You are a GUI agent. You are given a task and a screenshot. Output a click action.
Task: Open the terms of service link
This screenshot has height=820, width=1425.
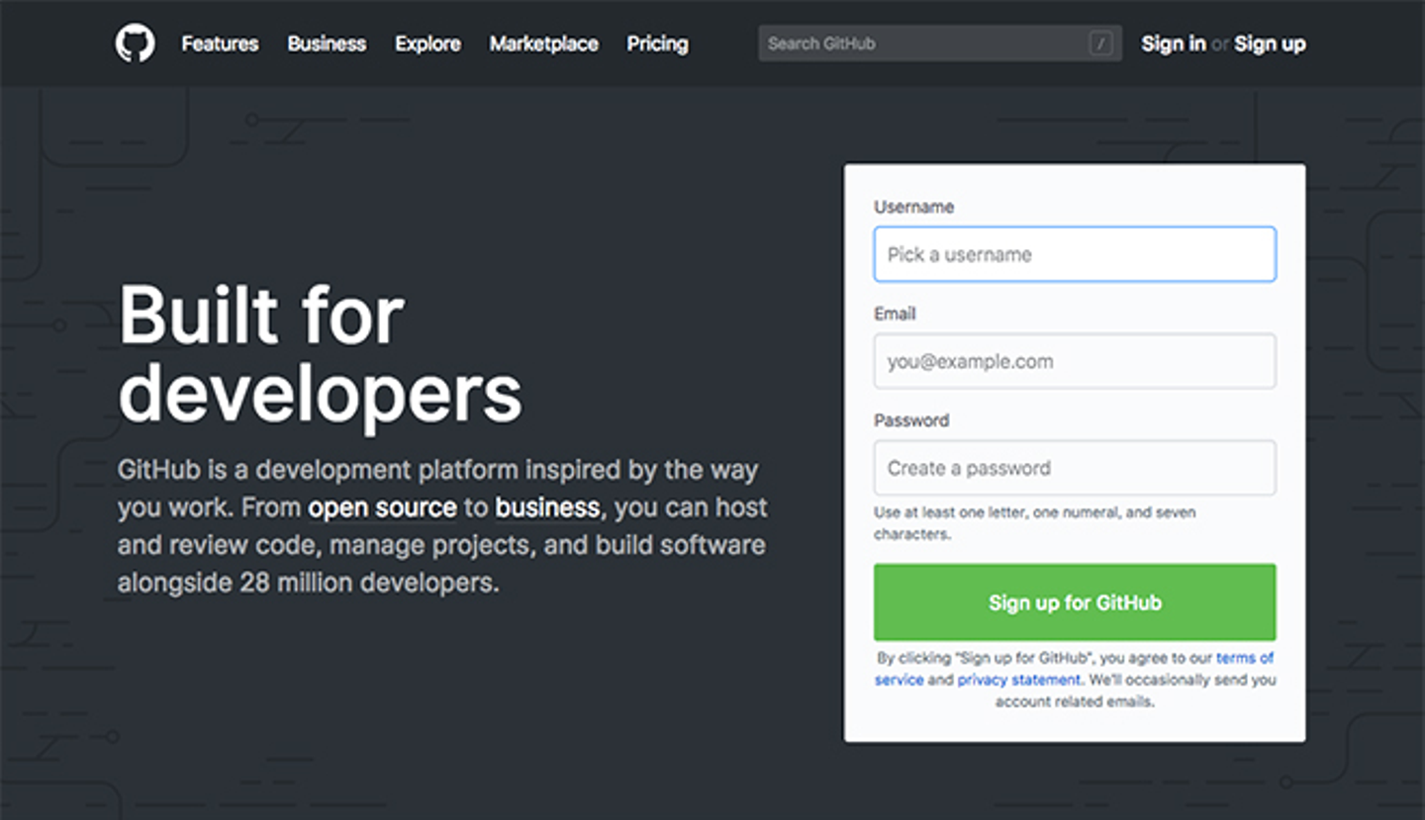pyautogui.click(x=1244, y=658)
